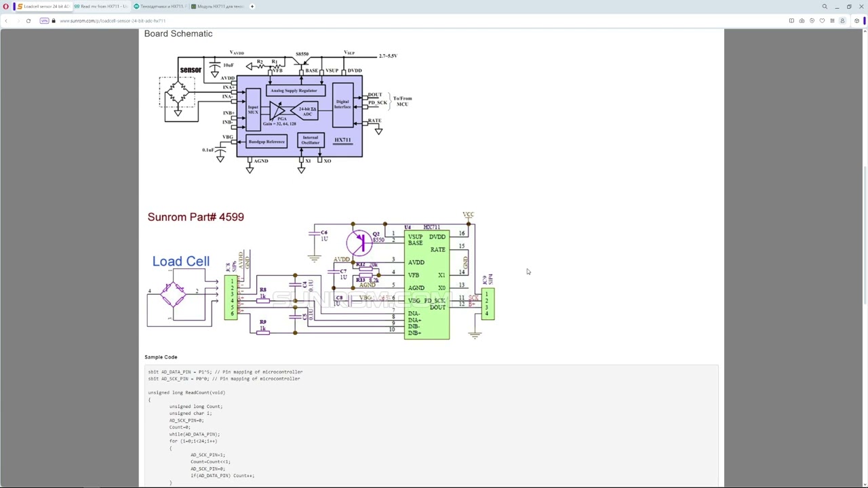Click the padlock site security icon

pos(54,21)
